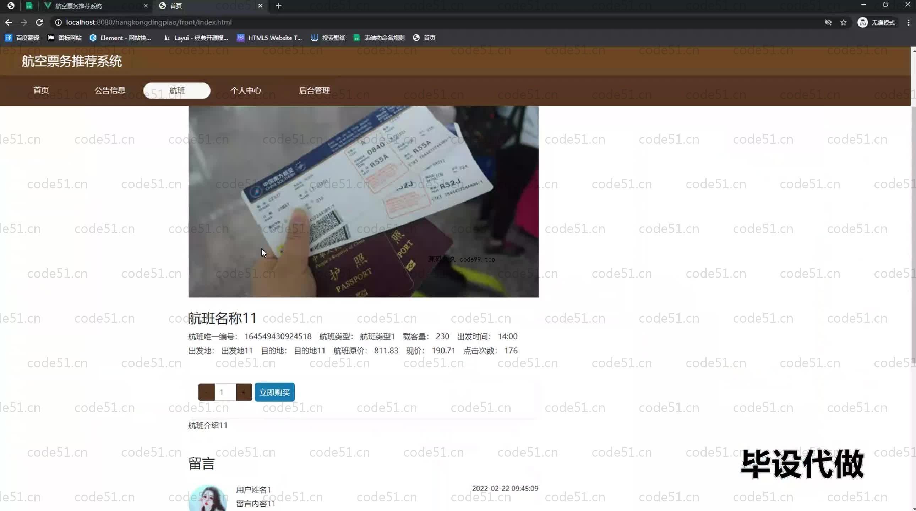Open HTML5 Website T... bookmark
The height and width of the screenshot is (511, 916).
coord(269,38)
